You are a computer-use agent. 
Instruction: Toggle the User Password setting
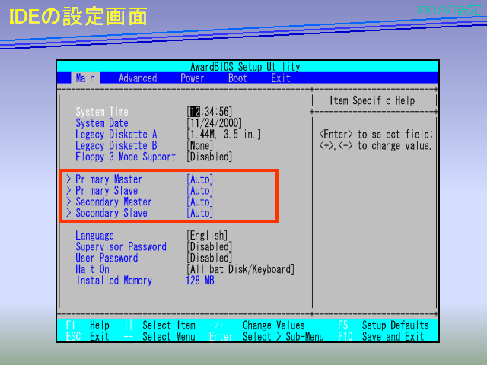click(209, 259)
